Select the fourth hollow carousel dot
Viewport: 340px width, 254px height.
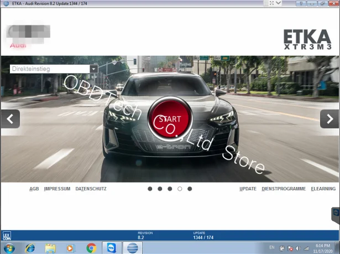pyautogui.click(x=180, y=189)
